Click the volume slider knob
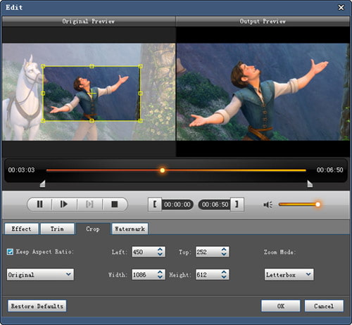This screenshot has width=352, height=325. pos(318,205)
